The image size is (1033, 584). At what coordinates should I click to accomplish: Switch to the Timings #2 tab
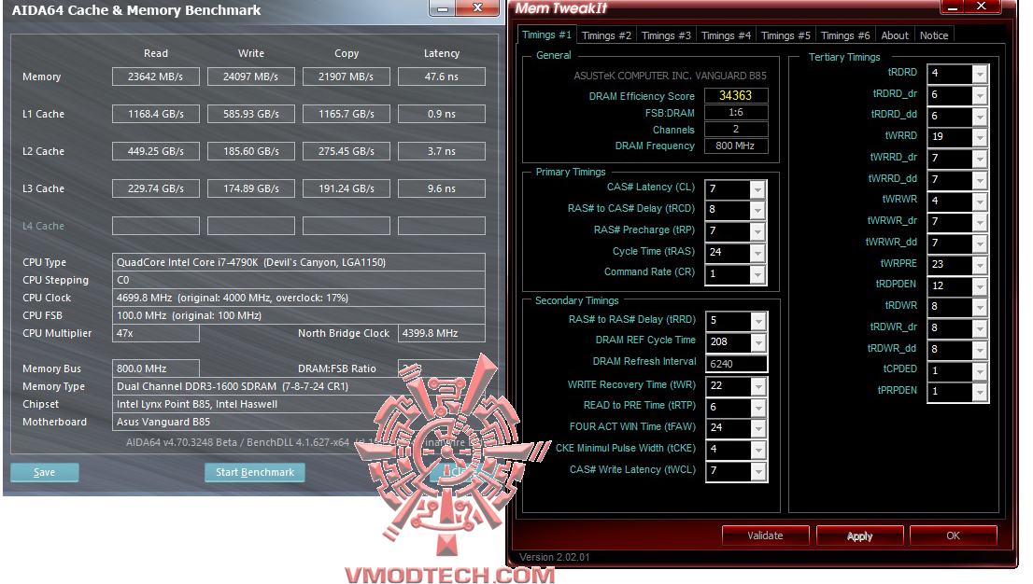point(606,35)
